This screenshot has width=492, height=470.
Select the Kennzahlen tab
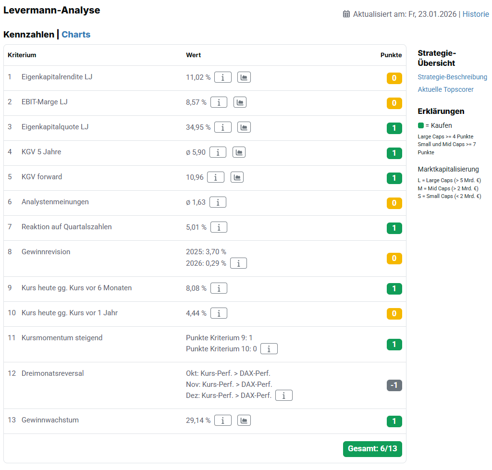29,35
